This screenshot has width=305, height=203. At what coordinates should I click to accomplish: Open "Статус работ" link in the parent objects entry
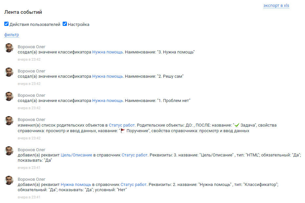[122, 125]
